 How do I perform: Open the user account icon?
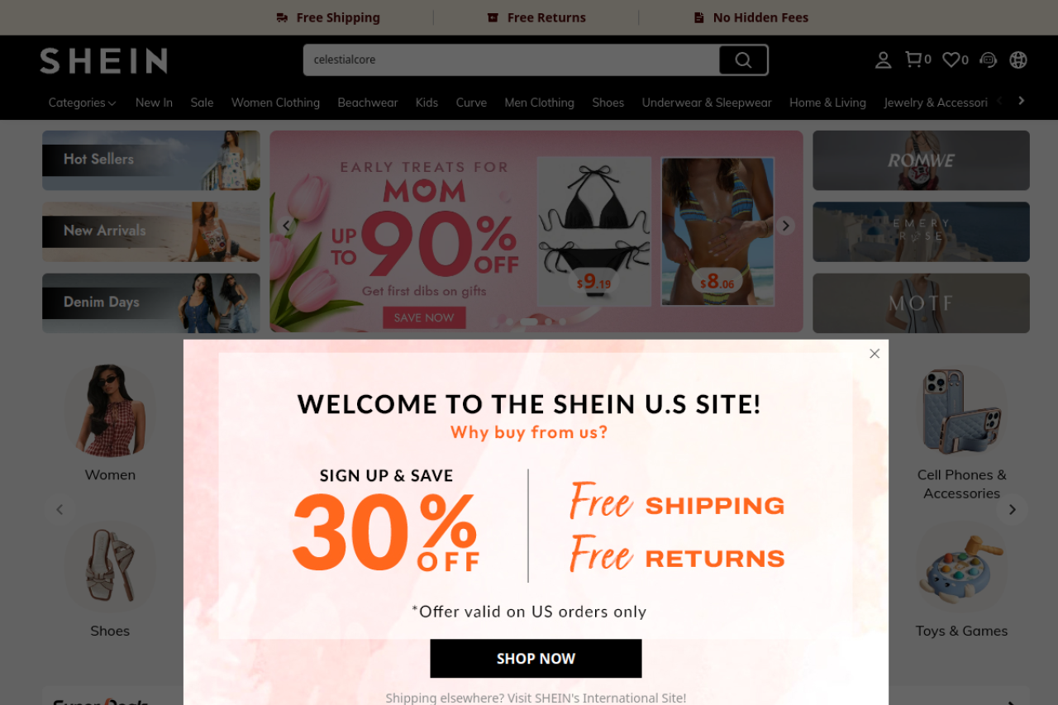(x=883, y=60)
